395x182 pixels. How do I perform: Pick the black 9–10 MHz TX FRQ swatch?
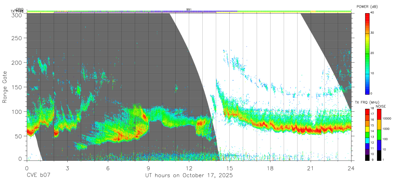(367, 157)
